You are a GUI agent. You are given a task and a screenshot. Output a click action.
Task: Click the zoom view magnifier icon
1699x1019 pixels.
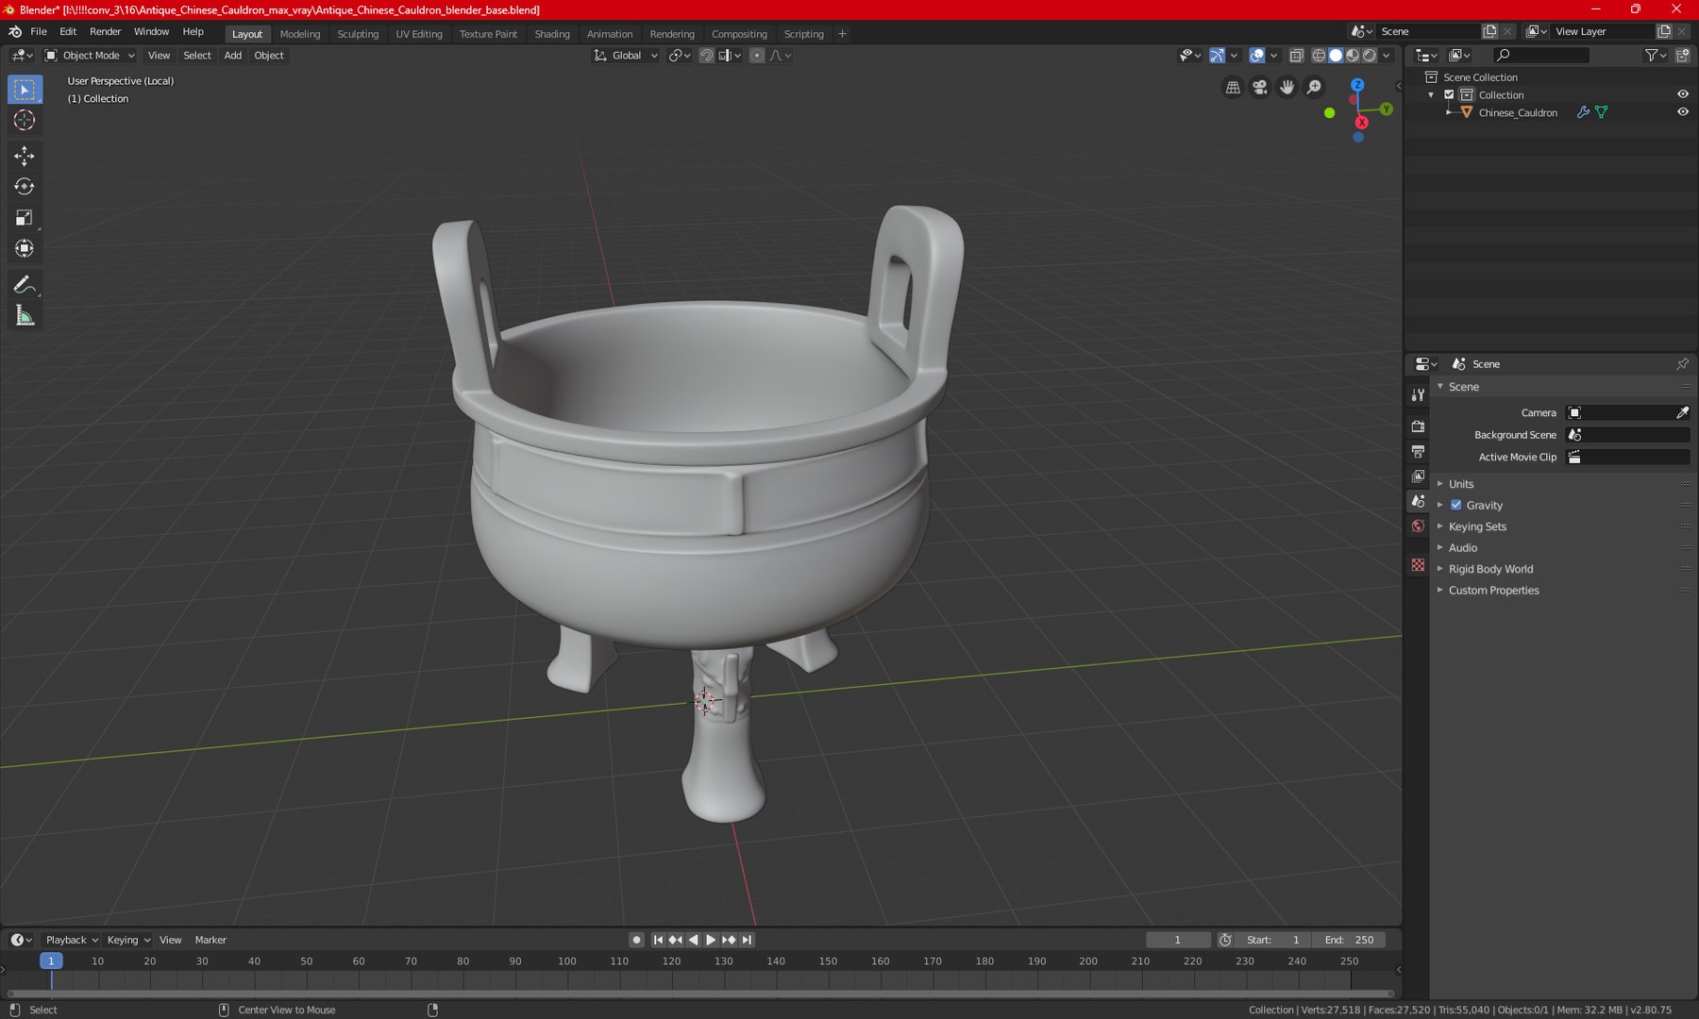pos(1315,88)
